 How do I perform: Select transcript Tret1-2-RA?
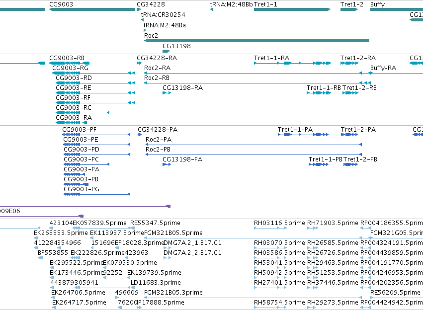(x=358, y=58)
